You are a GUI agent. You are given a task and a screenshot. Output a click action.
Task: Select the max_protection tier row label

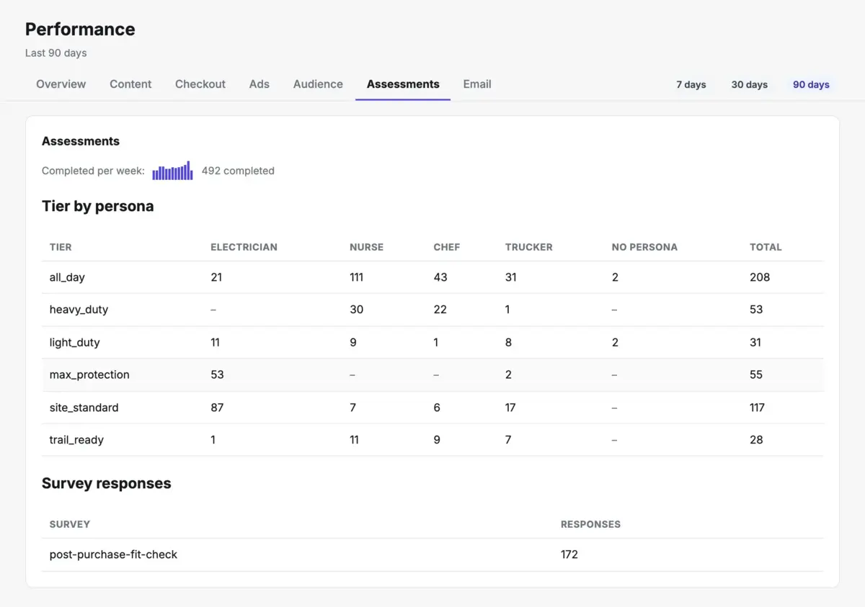coord(89,374)
